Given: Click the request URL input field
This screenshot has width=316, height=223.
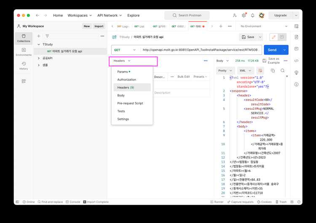Looking at the screenshot, I should [x=201, y=50].
